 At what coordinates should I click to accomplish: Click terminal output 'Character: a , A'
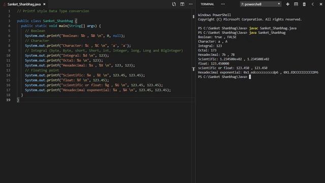212,42
